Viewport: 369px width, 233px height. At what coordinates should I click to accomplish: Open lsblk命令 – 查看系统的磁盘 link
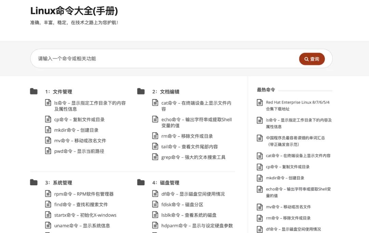tap(189, 215)
